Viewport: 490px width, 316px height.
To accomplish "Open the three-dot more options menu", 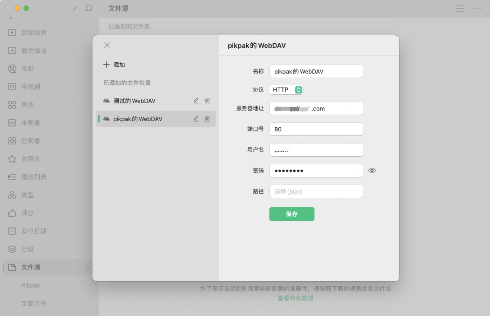I will 477,9.
